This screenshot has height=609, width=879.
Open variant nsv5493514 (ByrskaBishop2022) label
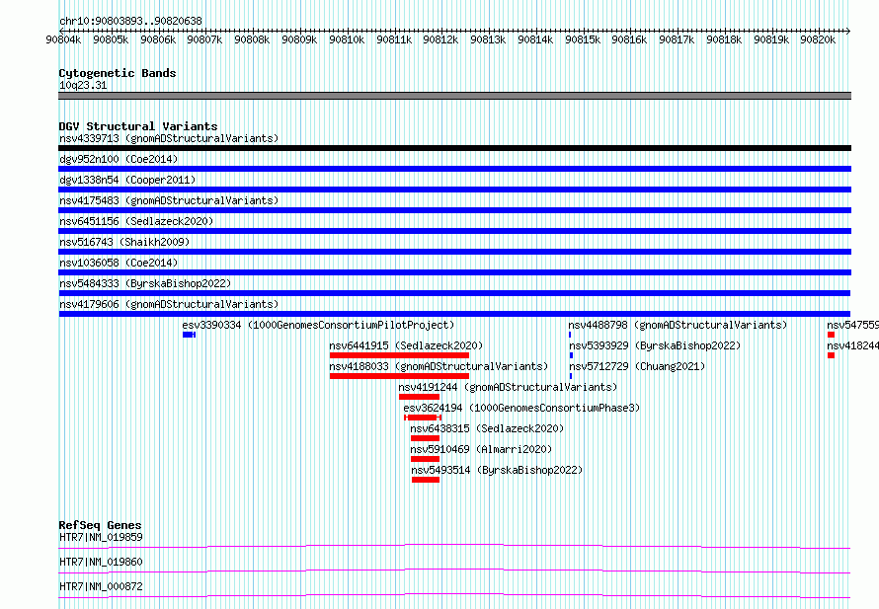(497, 470)
